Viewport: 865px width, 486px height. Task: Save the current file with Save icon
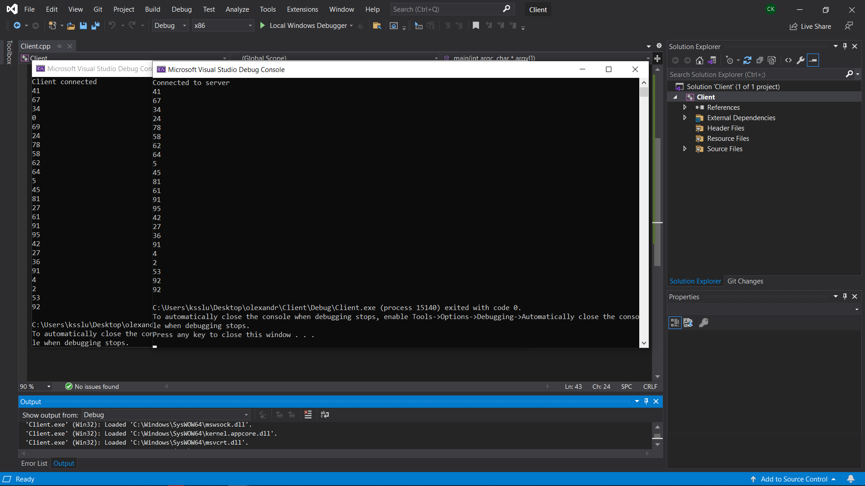click(x=83, y=26)
